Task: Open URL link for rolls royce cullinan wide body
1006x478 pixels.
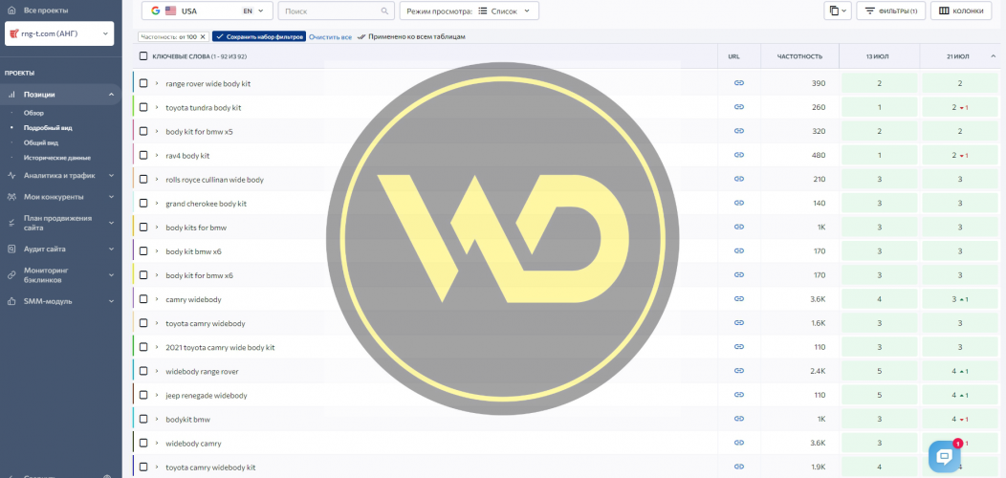Action: coord(738,179)
